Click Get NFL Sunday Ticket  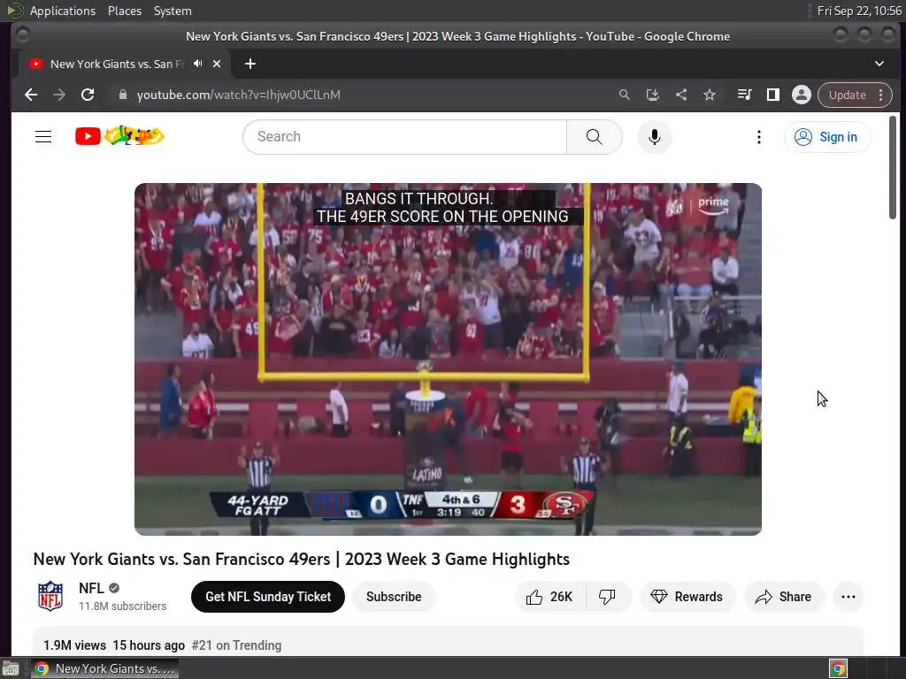click(268, 597)
